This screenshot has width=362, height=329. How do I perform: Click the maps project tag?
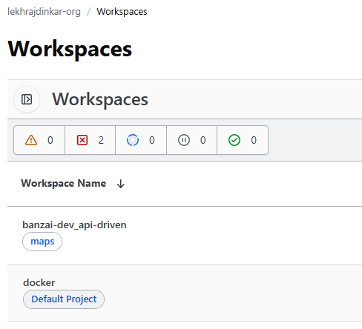pyautogui.click(x=42, y=242)
